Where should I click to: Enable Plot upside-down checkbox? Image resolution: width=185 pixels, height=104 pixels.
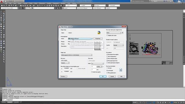(107, 73)
